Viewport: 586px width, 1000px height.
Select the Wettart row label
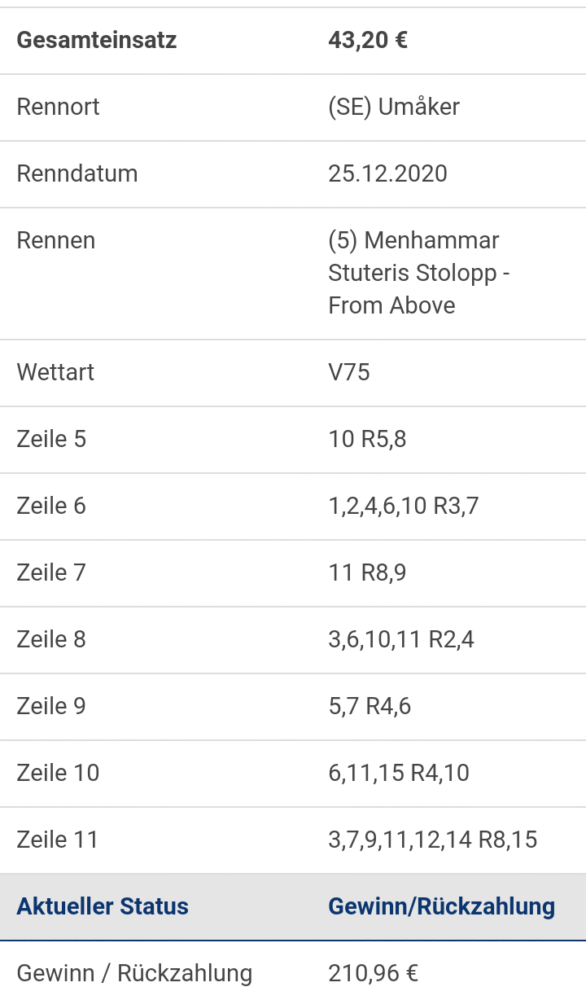click(55, 372)
